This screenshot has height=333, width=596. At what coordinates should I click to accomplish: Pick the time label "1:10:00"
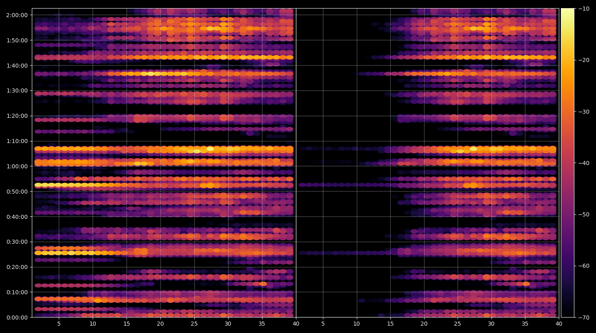(17, 141)
